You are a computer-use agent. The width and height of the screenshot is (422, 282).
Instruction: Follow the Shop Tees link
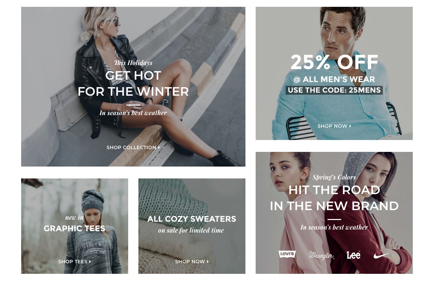coord(74,262)
